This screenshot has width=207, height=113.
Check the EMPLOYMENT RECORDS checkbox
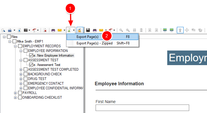(x=20, y=46)
